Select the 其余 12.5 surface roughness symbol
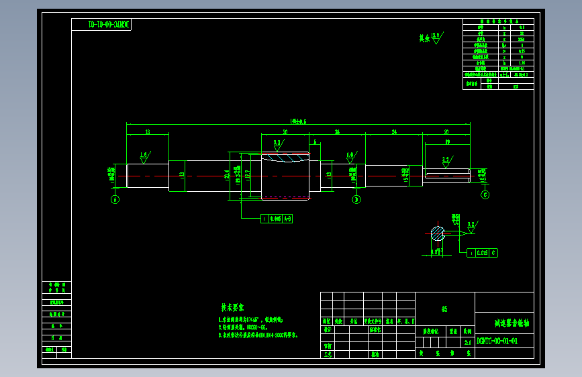582x377 pixels. (x=432, y=38)
